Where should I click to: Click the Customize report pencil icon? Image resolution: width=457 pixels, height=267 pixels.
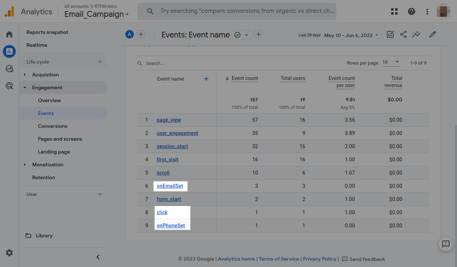433,35
